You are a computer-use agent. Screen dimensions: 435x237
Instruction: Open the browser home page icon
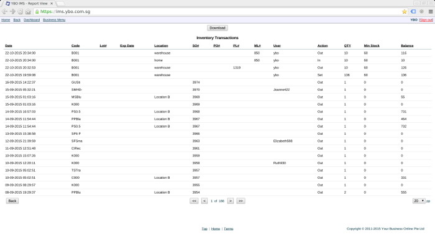(x=28, y=12)
